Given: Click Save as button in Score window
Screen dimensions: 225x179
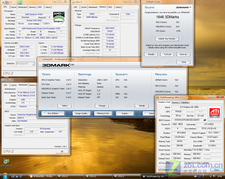Looking at the screenshot, I should coord(184,54).
